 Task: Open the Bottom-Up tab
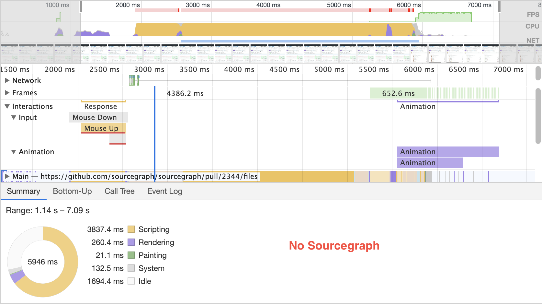[x=72, y=191]
